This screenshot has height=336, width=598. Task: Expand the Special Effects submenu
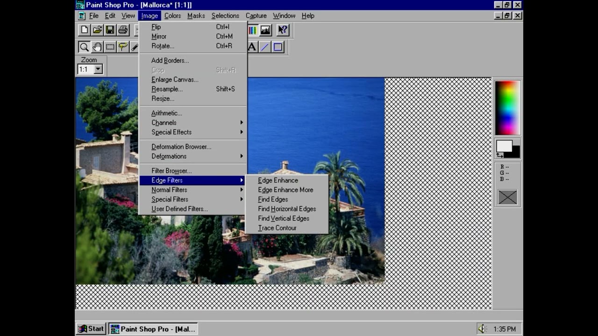click(x=193, y=132)
